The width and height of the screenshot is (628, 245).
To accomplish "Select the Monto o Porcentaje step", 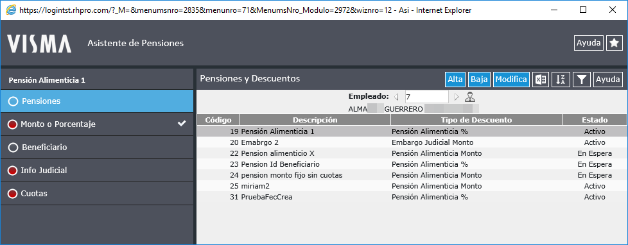I will 97,124.
